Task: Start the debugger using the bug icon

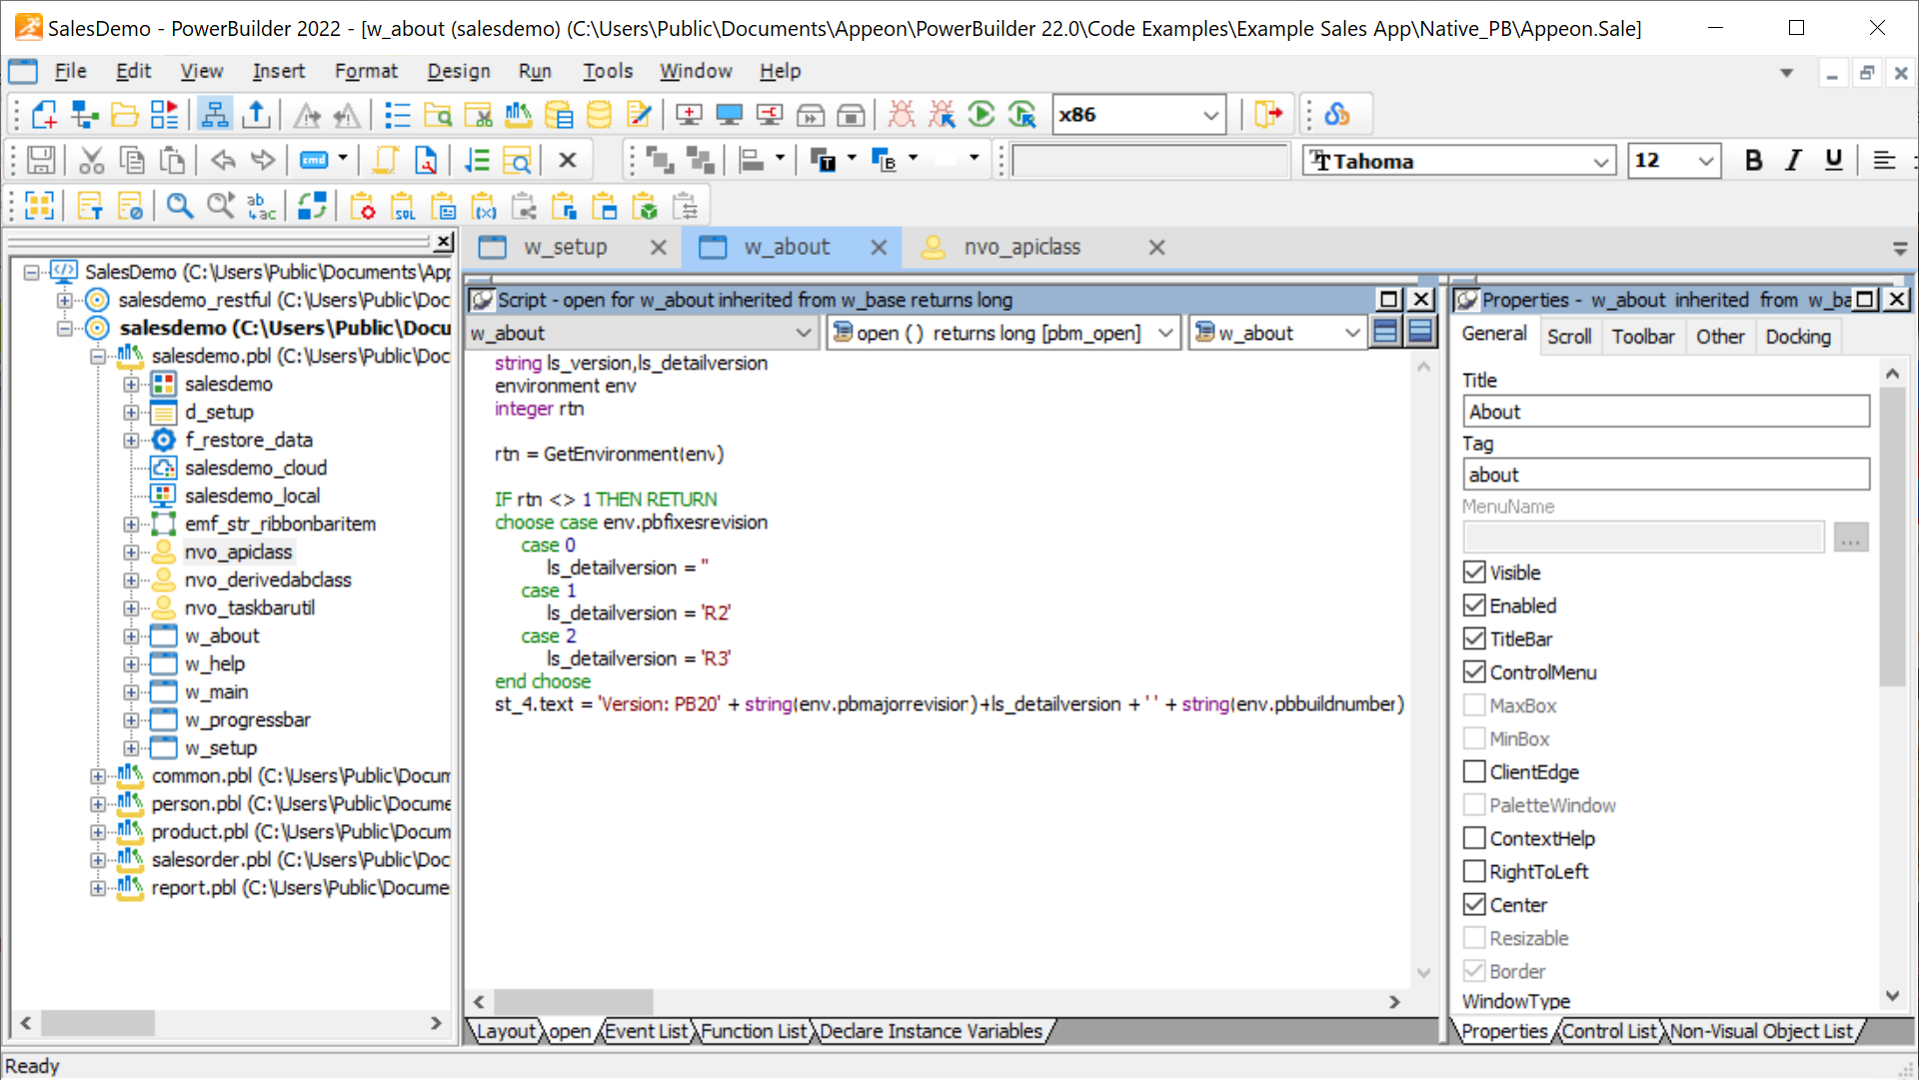Action: point(901,114)
